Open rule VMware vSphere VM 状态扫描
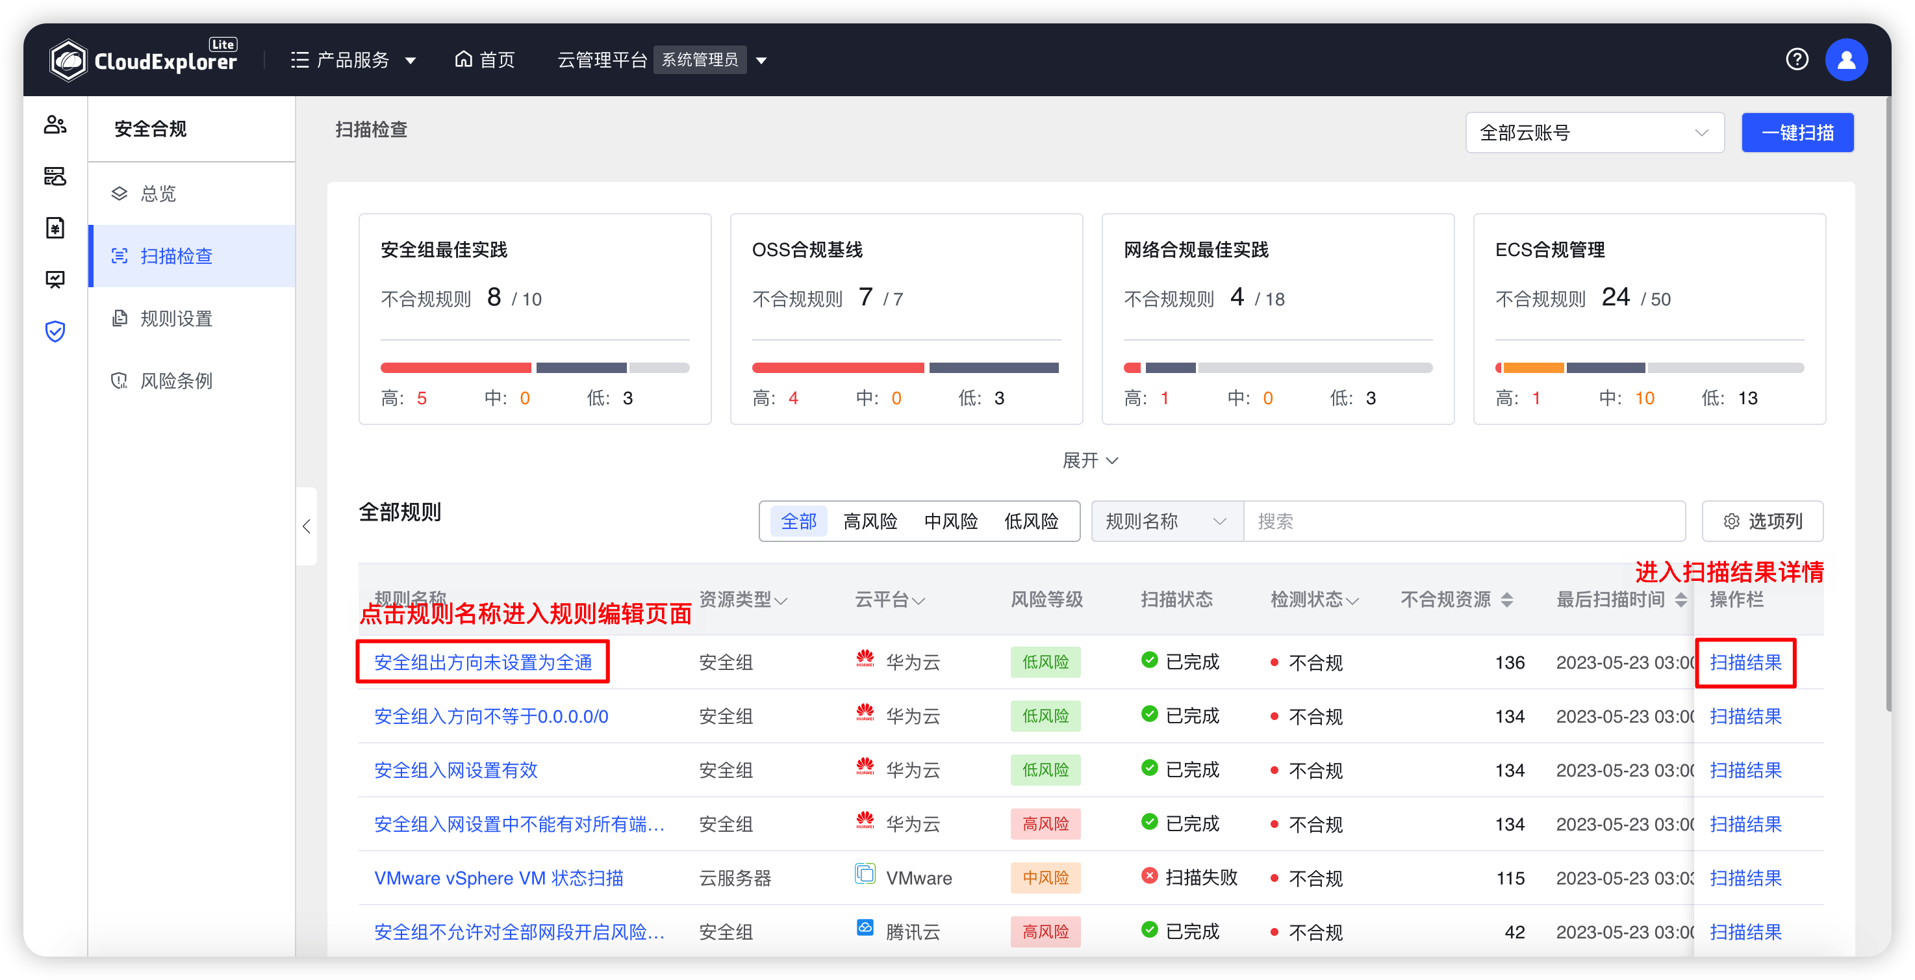The height and width of the screenshot is (980, 1915). pyautogui.click(x=499, y=878)
